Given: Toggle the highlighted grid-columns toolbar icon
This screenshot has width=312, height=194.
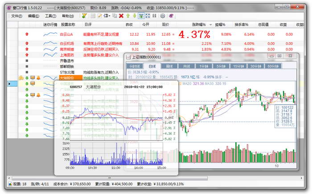Looking at the screenshot, I should (x=141, y=16).
